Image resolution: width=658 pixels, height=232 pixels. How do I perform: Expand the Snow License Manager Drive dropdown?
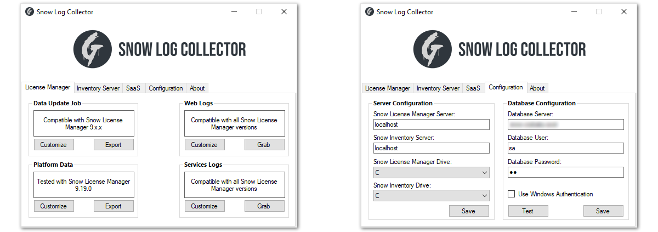click(x=431, y=173)
